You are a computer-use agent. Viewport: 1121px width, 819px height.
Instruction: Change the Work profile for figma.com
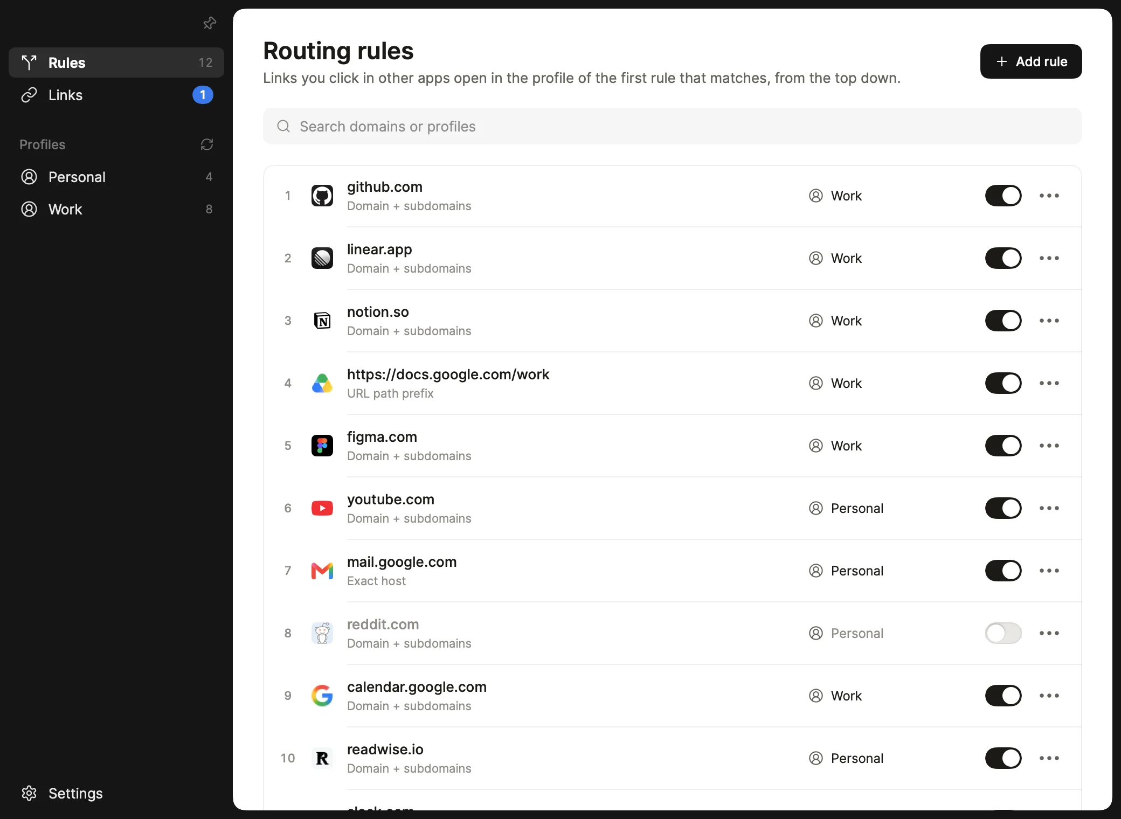tap(835, 446)
